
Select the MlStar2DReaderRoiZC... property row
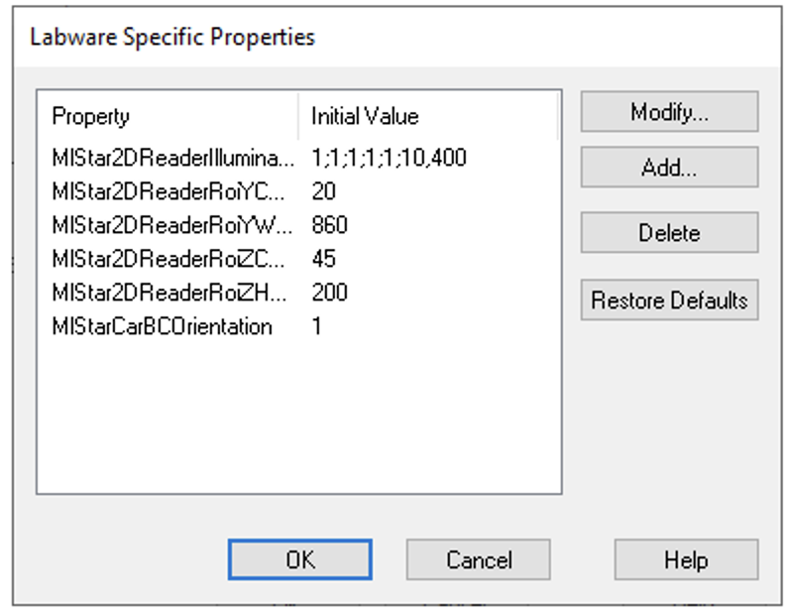(169, 259)
